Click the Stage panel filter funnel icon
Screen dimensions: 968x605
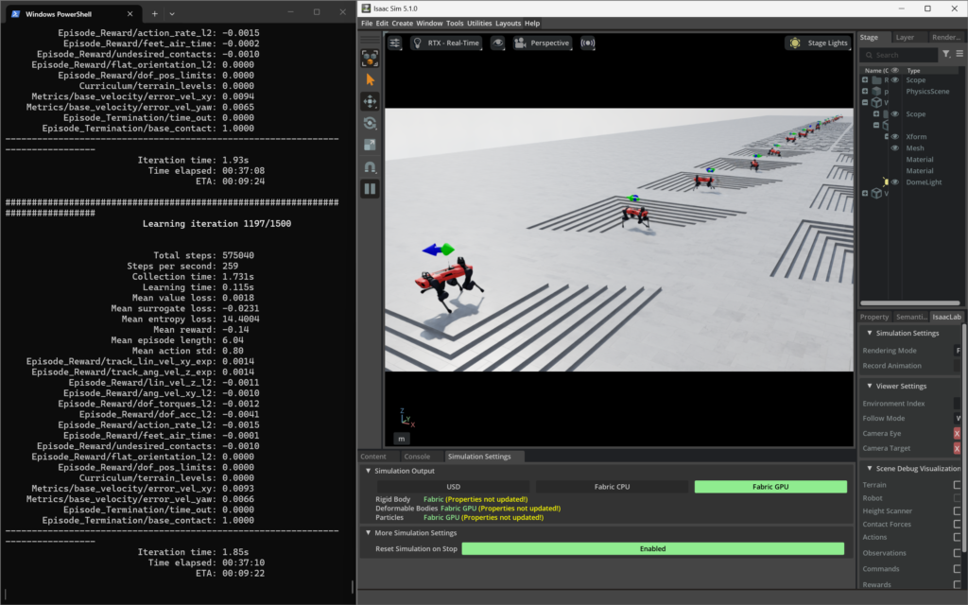coord(946,55)
